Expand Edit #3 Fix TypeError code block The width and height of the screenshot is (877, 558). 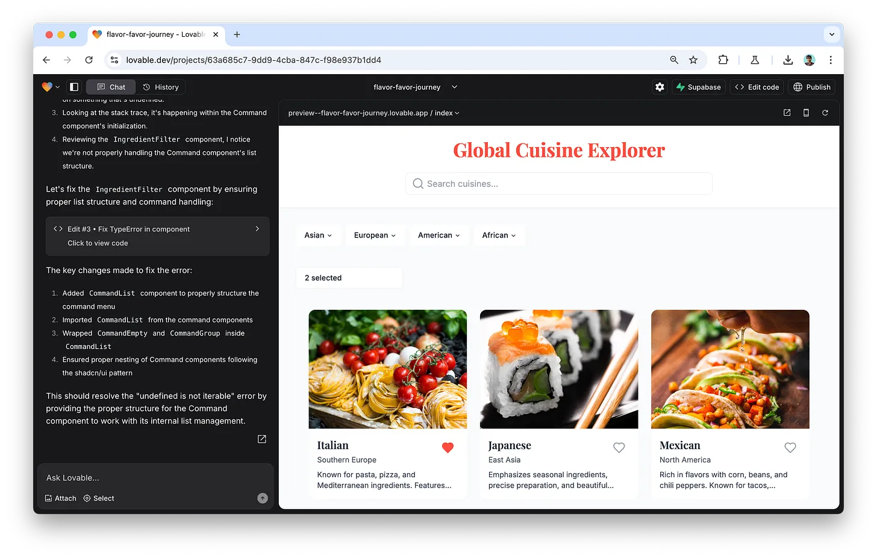tap(158, 236)
